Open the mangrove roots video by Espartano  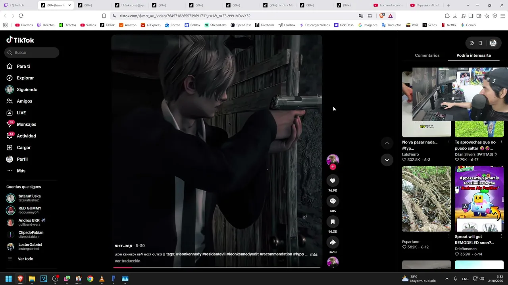427,199
